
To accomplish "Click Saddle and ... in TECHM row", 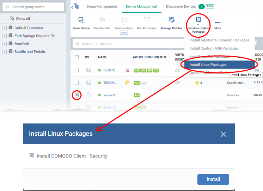I will point(236,83).
